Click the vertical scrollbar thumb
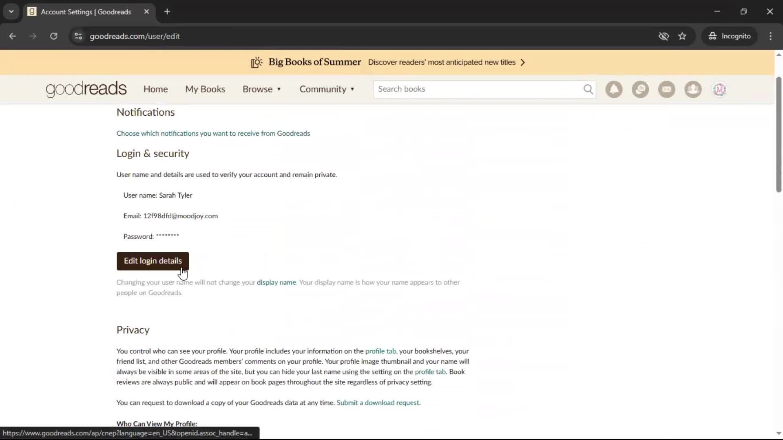Viewport: 783px width, 440px height. coord(779,134)
